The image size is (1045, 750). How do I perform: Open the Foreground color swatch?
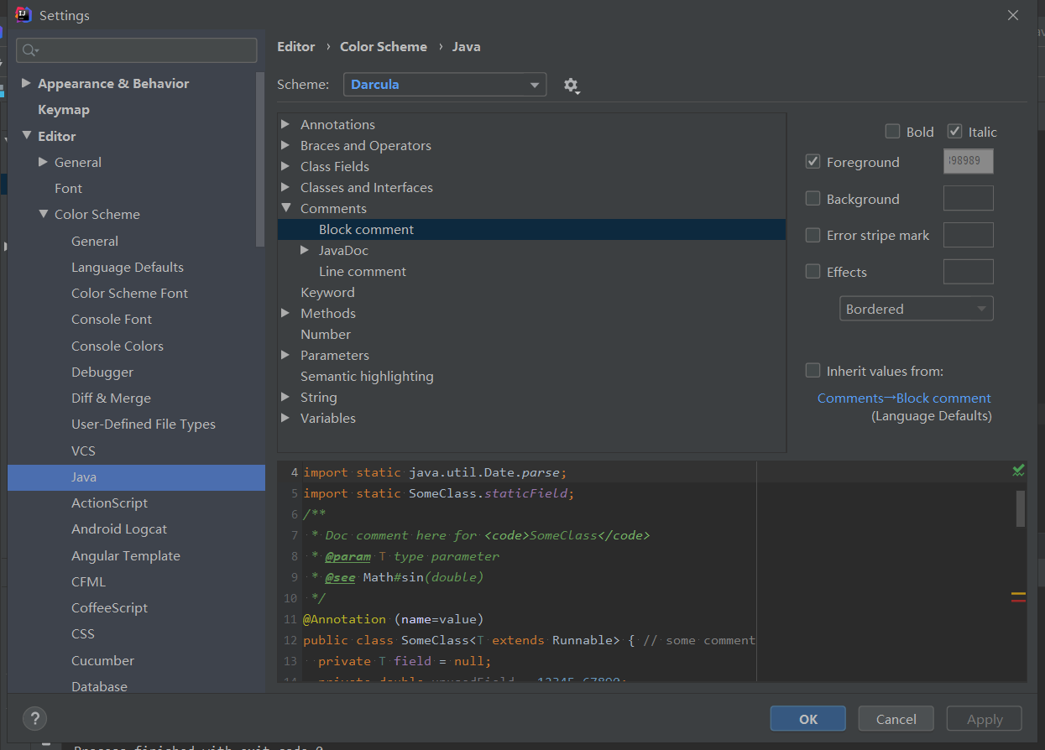coord(969,162)
